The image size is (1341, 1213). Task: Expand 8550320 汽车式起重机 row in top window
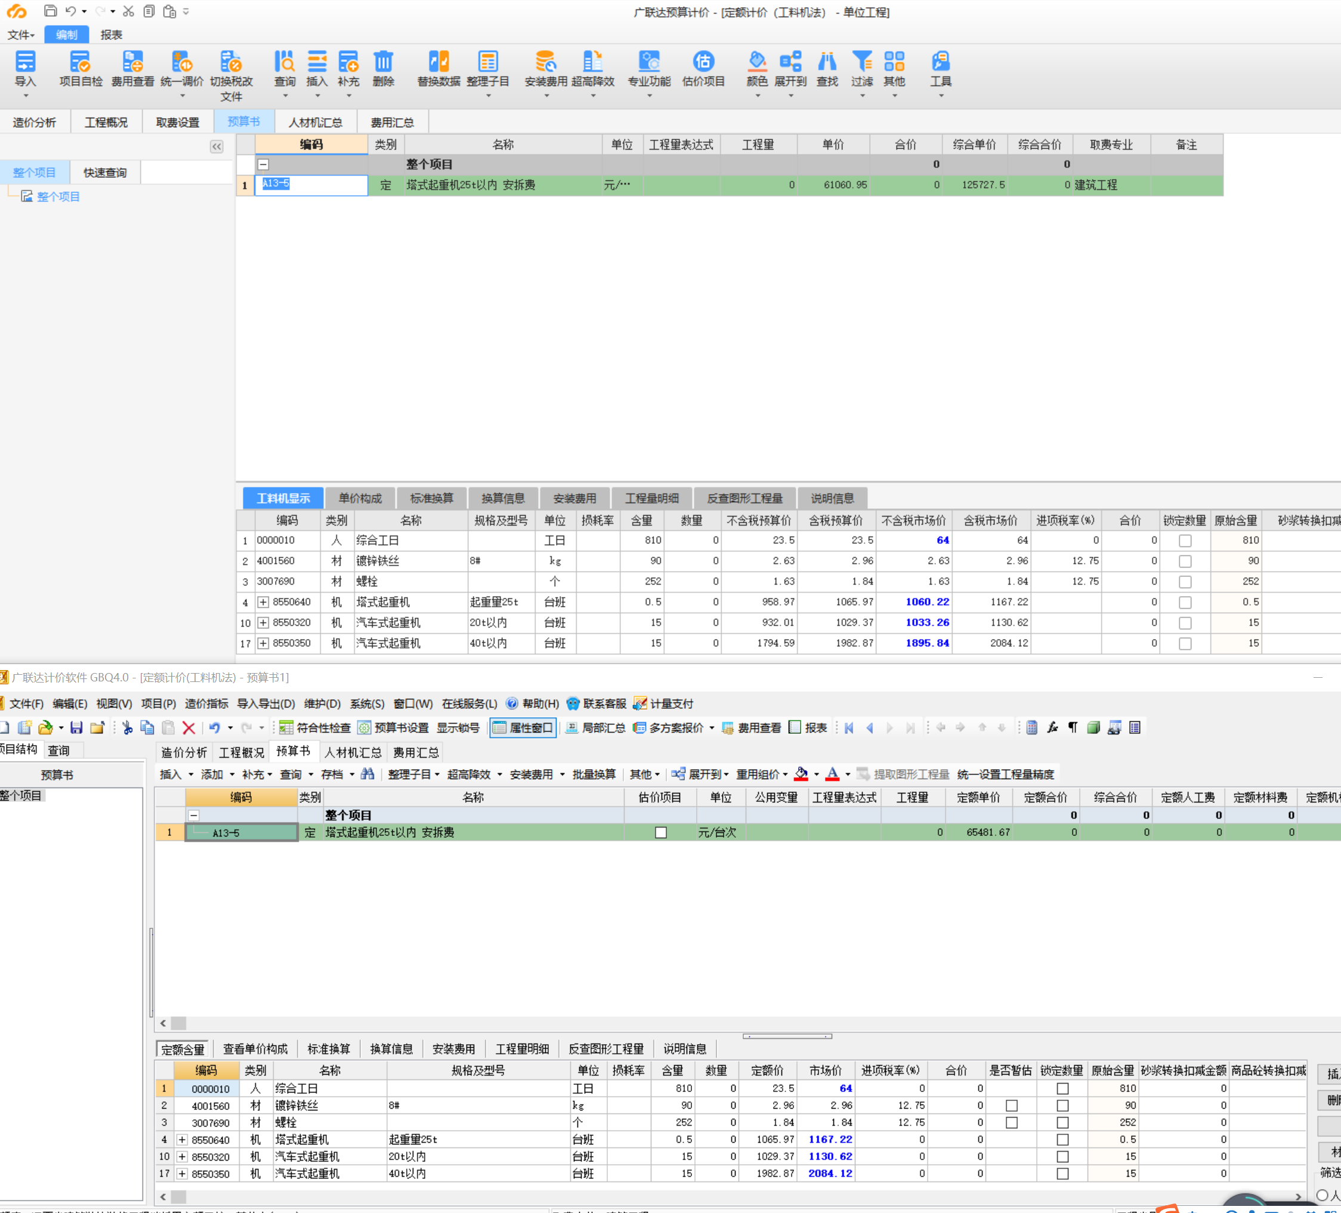[264, 623]
